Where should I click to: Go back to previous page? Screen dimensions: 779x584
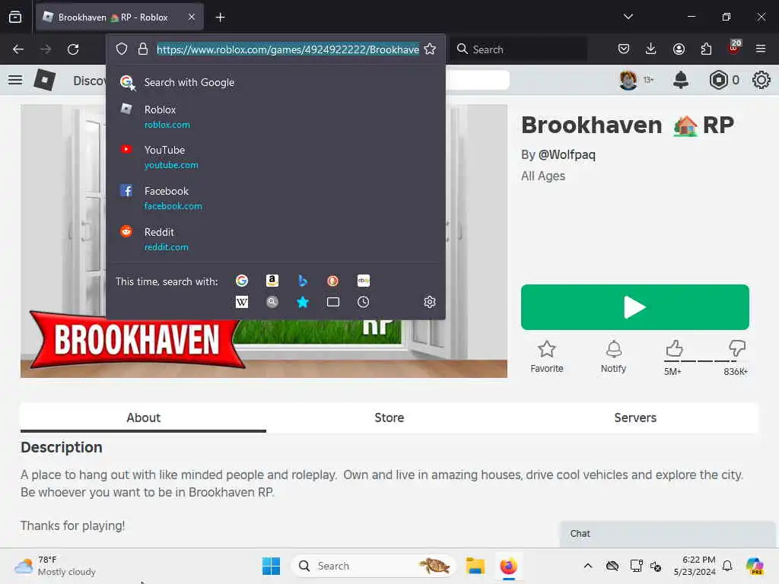(x=18, y=49)
